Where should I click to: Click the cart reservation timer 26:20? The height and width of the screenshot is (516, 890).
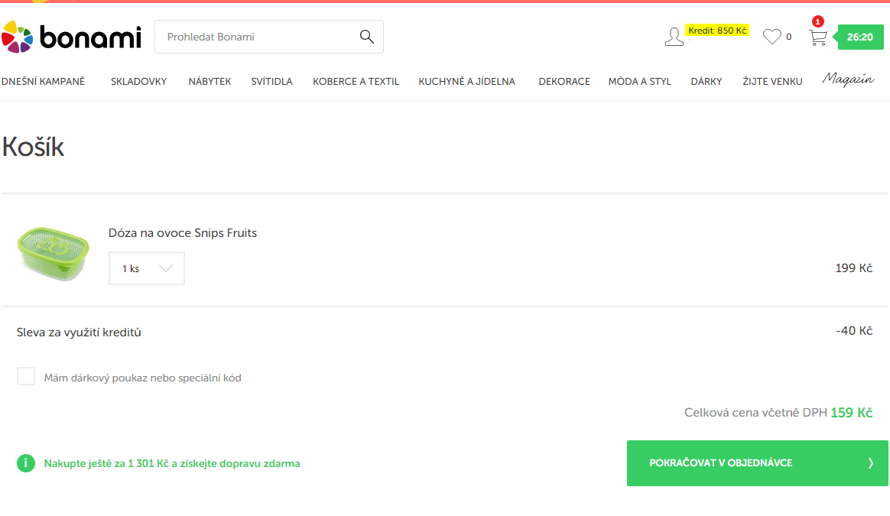point(860,37)
